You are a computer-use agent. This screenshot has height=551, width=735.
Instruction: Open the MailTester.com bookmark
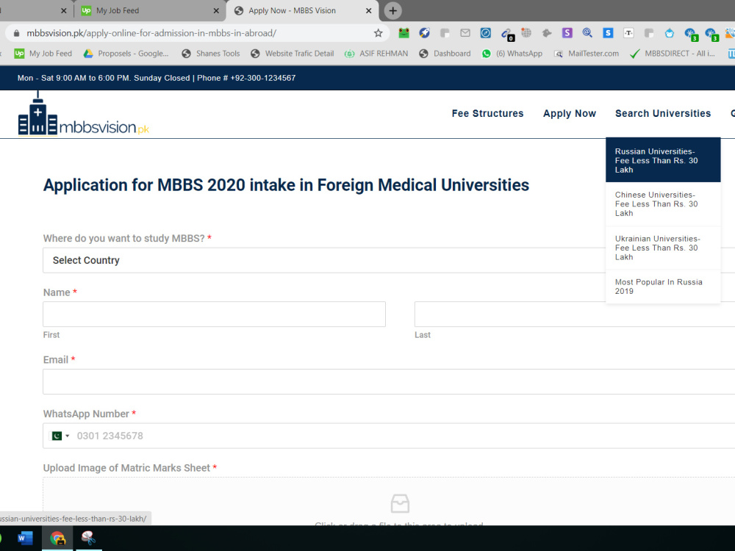pyautogui.click(x=587, y=54)
